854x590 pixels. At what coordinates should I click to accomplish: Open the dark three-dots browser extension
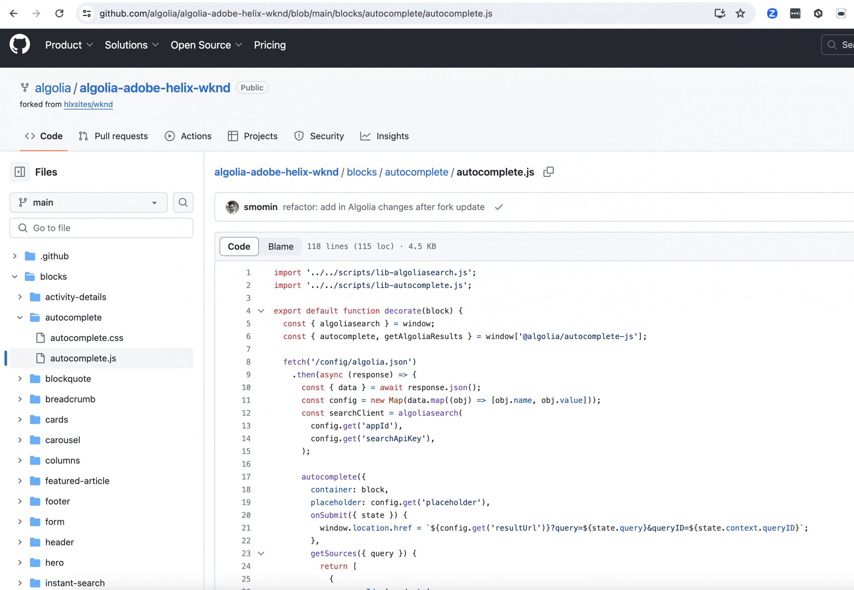tap(795, 14)
